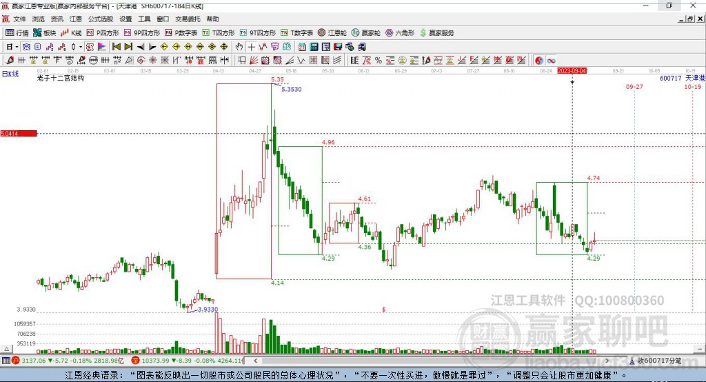706x382 pixels.
Task: Open the 资讯 menu
Action: point(57,19)
